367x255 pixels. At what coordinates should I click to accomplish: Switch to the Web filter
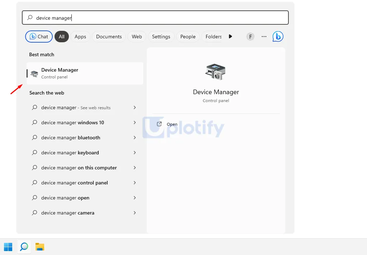137,37
